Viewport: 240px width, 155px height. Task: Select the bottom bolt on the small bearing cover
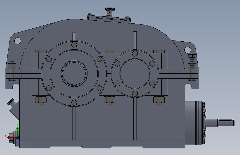coord(135,93)
